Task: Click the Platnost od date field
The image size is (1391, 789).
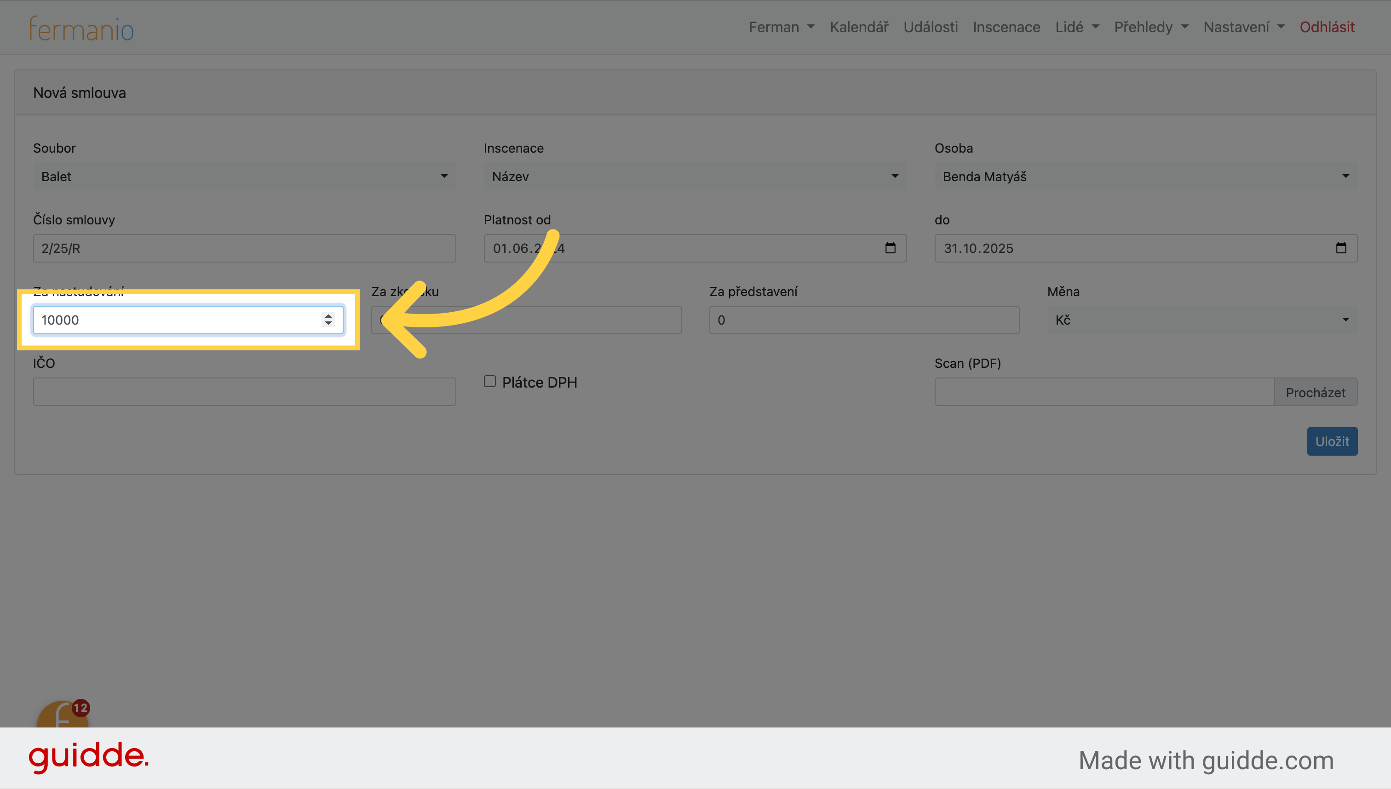Action: 695,248
